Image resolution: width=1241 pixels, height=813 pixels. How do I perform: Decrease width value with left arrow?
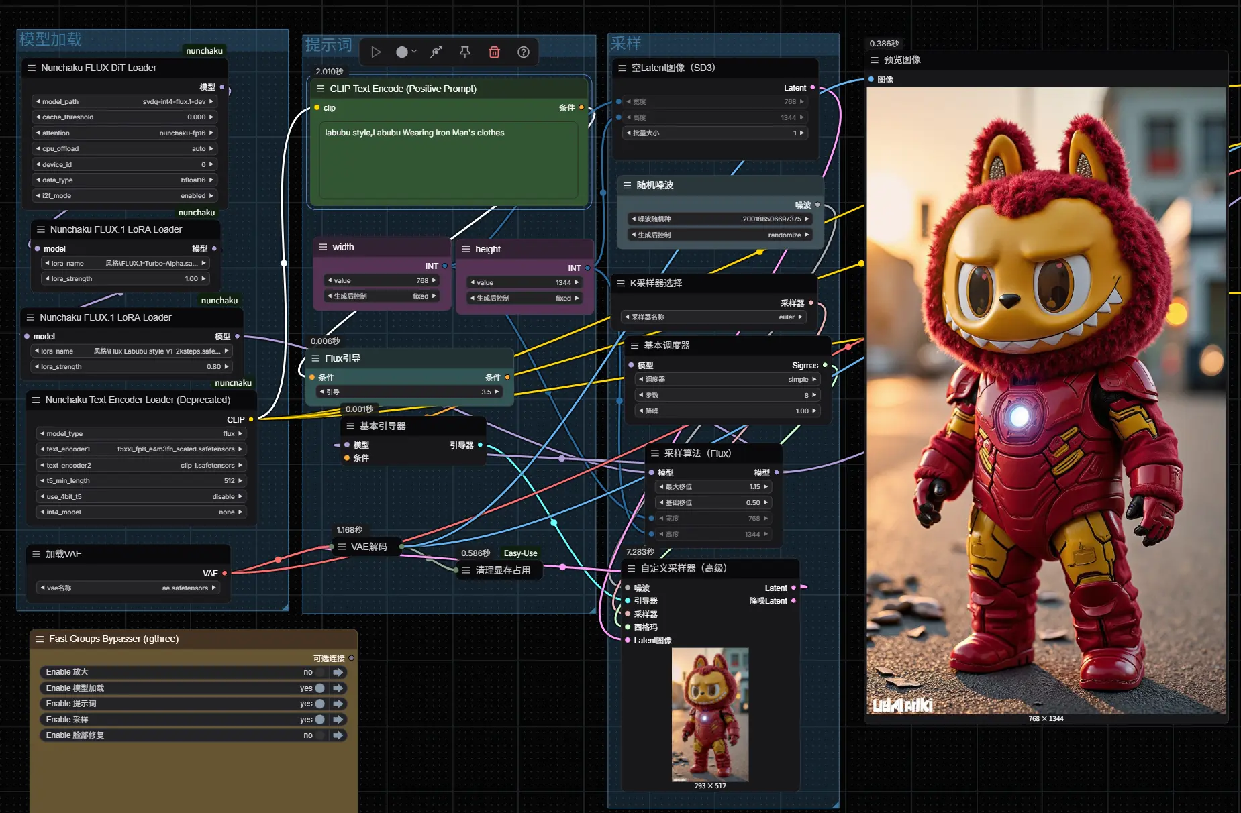point(330,281)
